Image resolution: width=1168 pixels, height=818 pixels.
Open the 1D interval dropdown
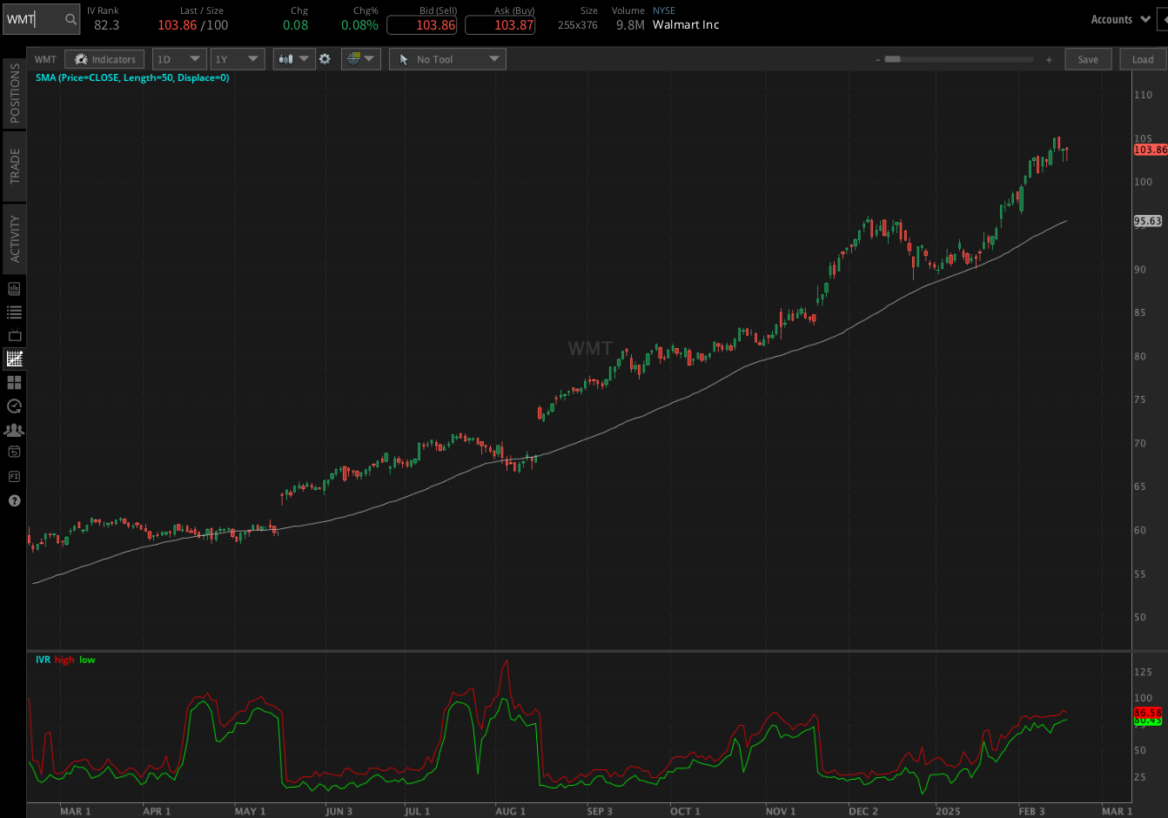coord(178,59)
